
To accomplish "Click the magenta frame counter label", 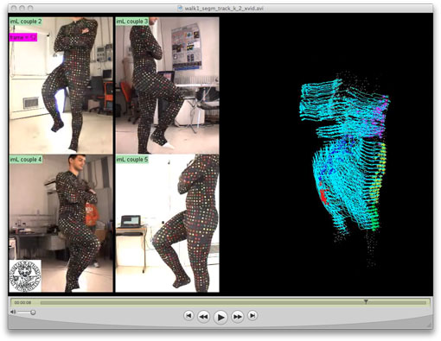I will point(23,37).
